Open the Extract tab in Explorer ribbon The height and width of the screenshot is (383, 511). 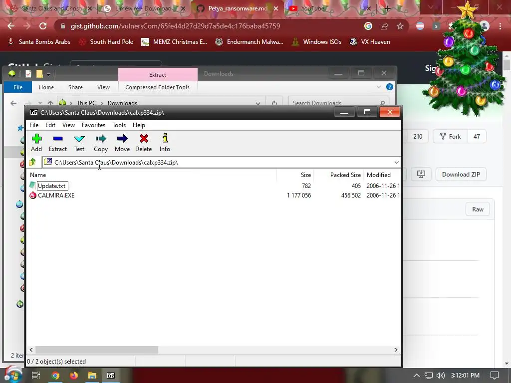(x=158, y=75)
